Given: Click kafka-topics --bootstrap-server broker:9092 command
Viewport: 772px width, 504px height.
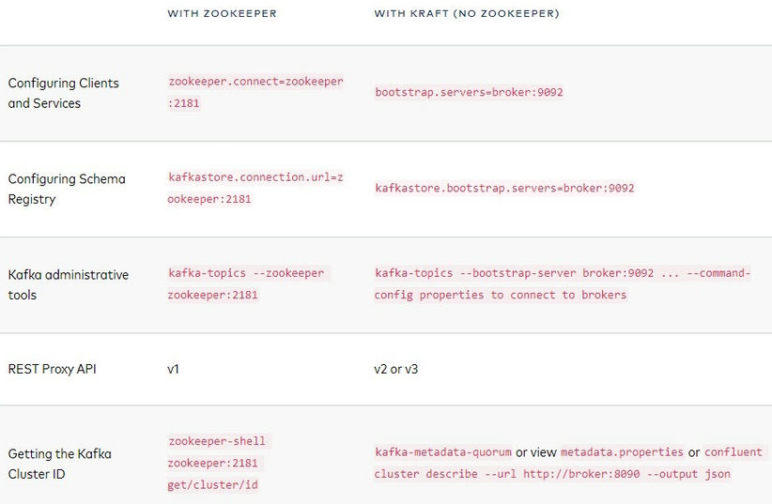Looking at the screenshot, I should click(x=515, y=273).
